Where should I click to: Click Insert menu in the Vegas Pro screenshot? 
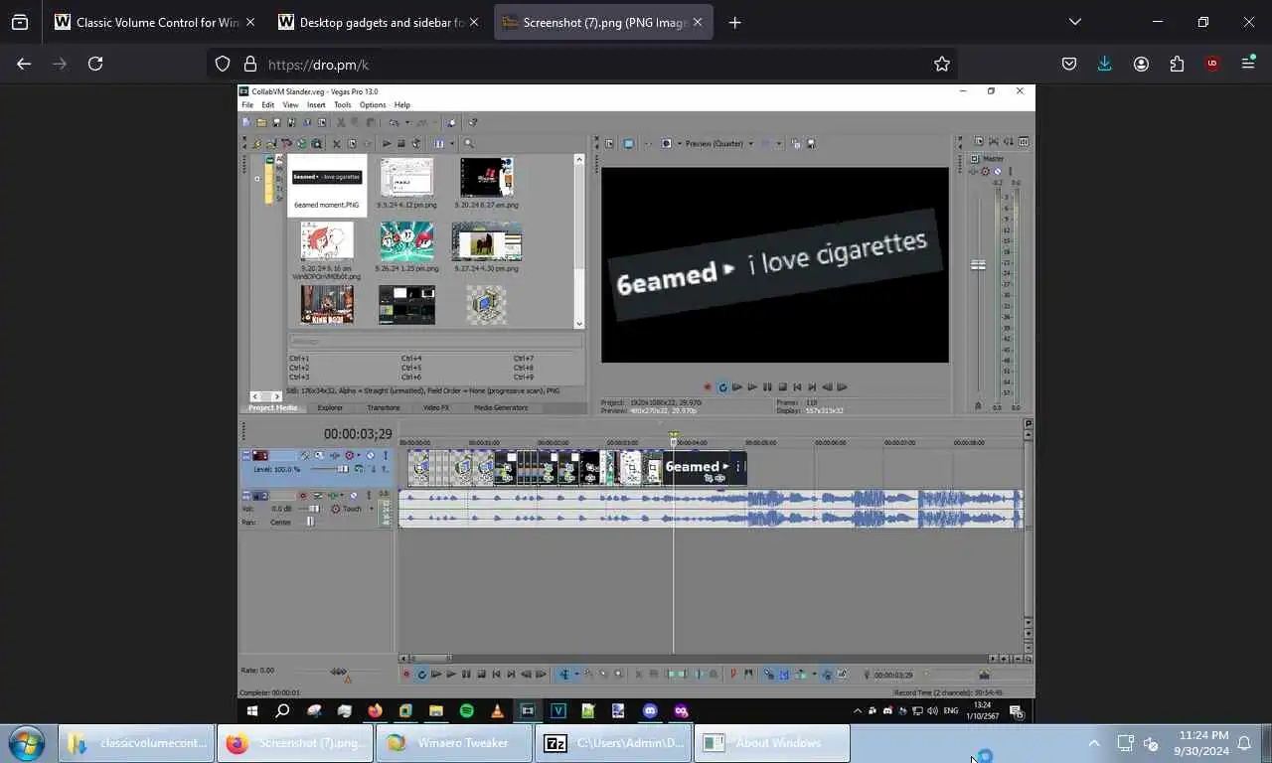[x=316, y=104]
